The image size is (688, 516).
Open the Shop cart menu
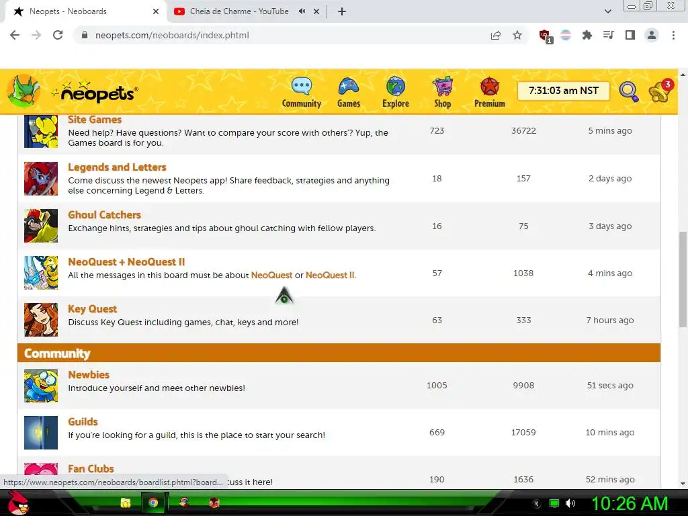(x=442, y=92)
